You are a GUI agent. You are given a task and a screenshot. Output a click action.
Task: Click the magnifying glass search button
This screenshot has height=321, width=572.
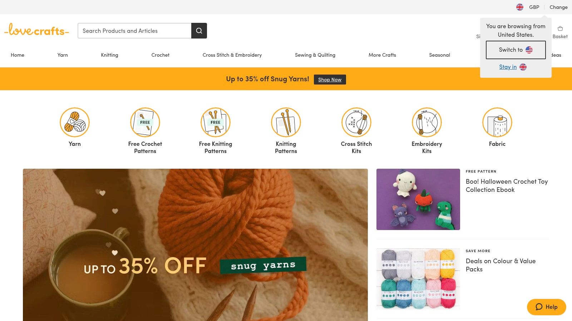[199, 31]
